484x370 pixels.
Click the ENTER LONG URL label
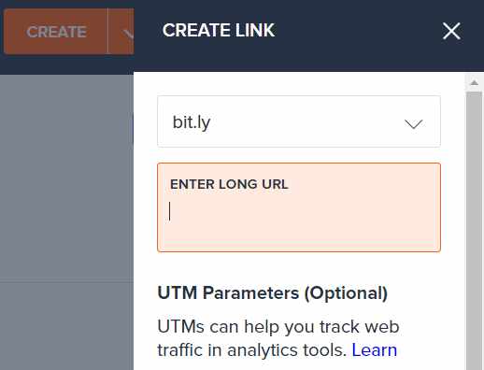[x=229, y=184]
